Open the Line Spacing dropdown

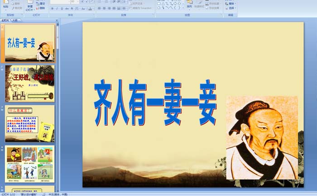(124, 2)
